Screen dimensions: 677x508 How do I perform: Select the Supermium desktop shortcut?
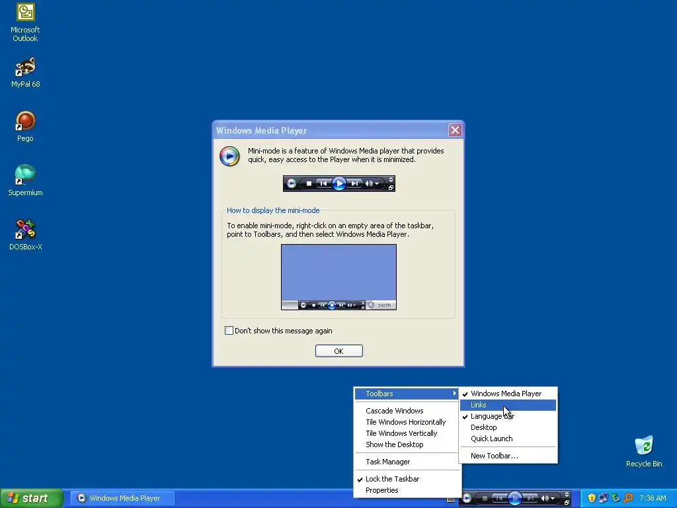click(x=25, y=181)
